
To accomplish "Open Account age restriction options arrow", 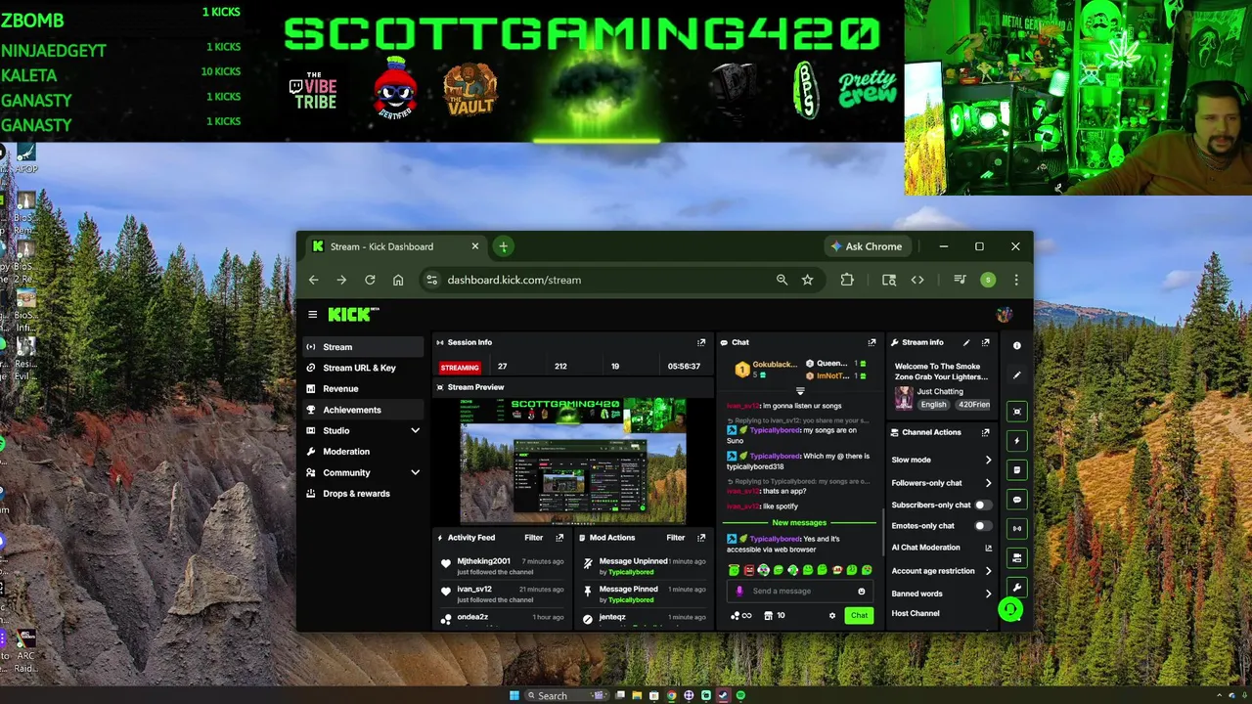I will pyautogui.click(x=988, y=571).
